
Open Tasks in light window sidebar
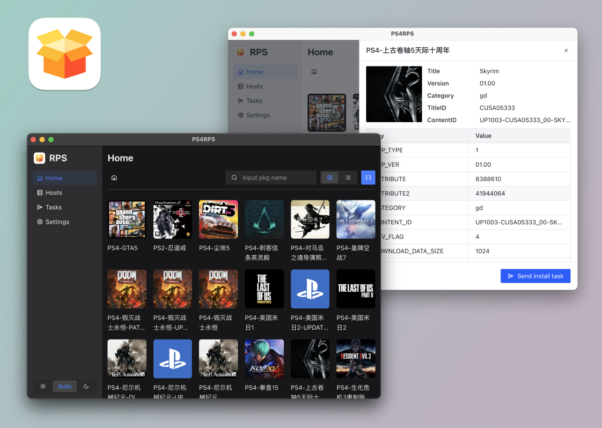[265, 101]
